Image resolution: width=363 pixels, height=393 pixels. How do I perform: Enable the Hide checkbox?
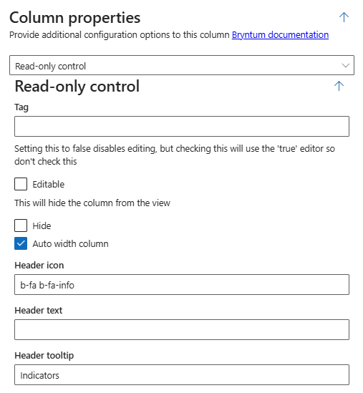click(x=21, y=225)
